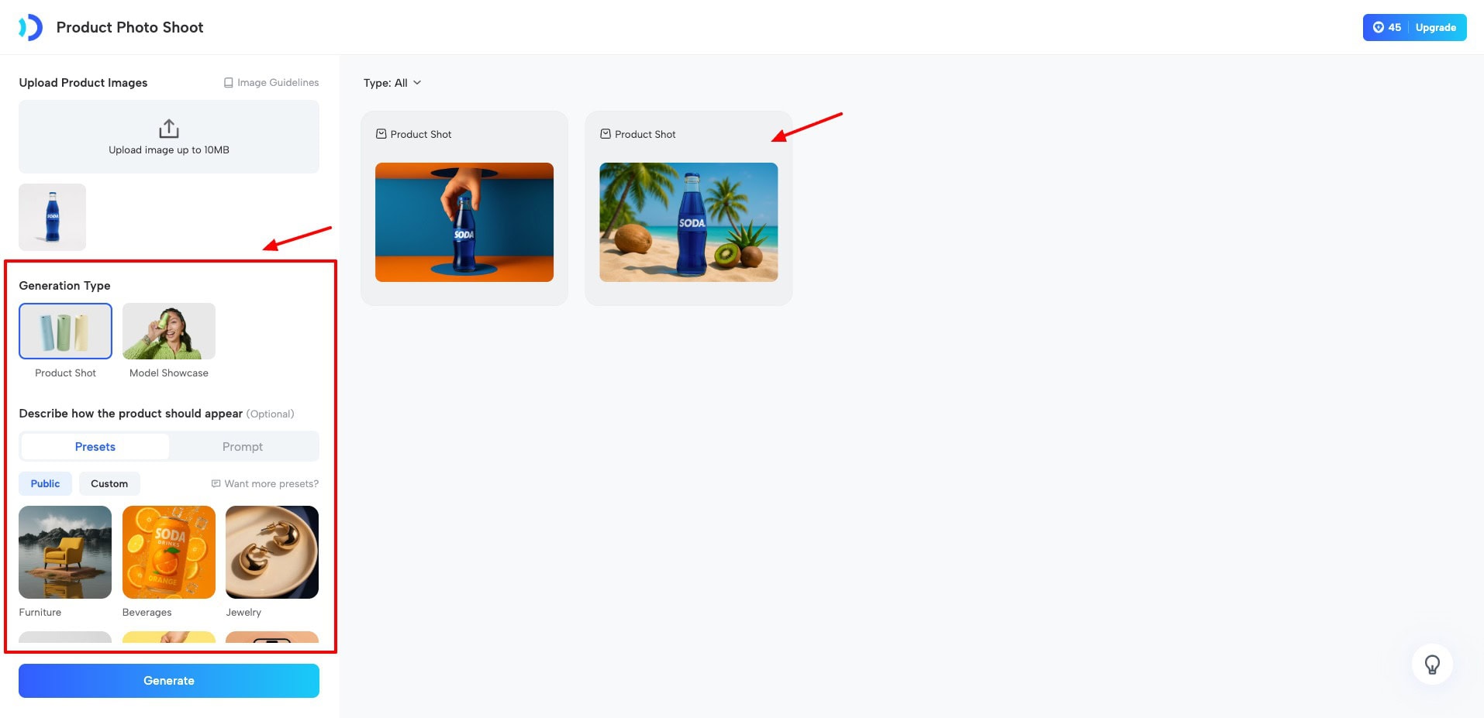Click the Upload Product Images heading
Image resolution: width=1484 pixels, height=718 pixels.
point(83,83)
